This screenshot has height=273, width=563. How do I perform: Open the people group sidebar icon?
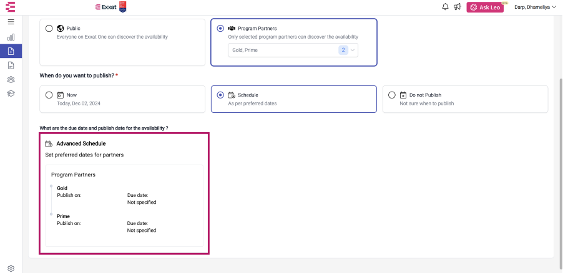pos(11,79)
